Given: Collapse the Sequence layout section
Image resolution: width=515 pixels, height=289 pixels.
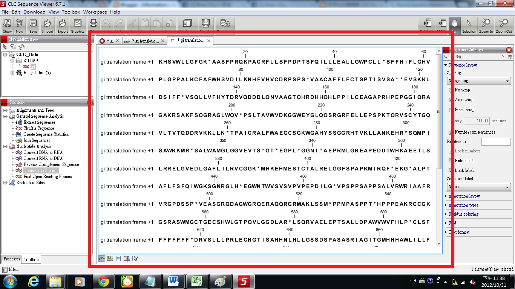Looking at the screenshot, I should [446, 64].
